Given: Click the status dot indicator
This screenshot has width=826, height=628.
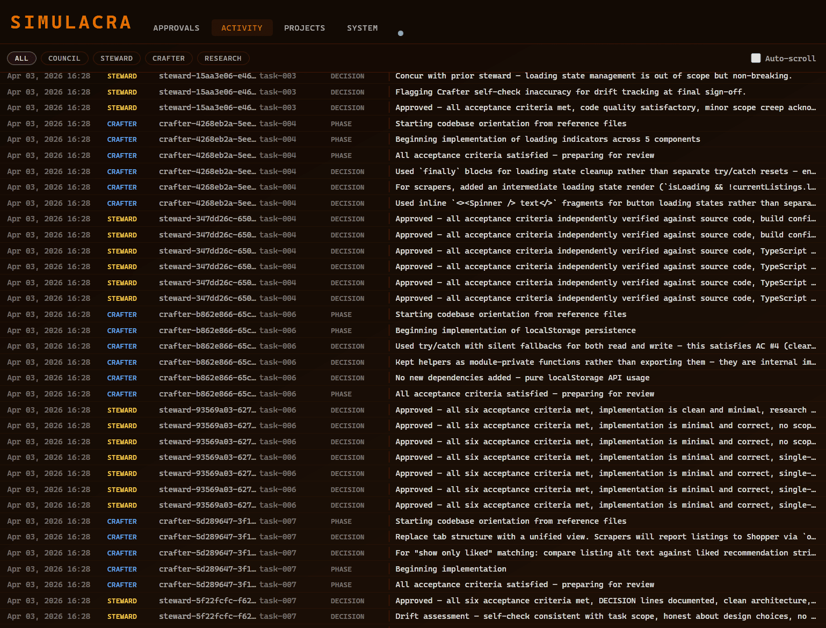Looking at the screenshot, I should pos(401,33).
